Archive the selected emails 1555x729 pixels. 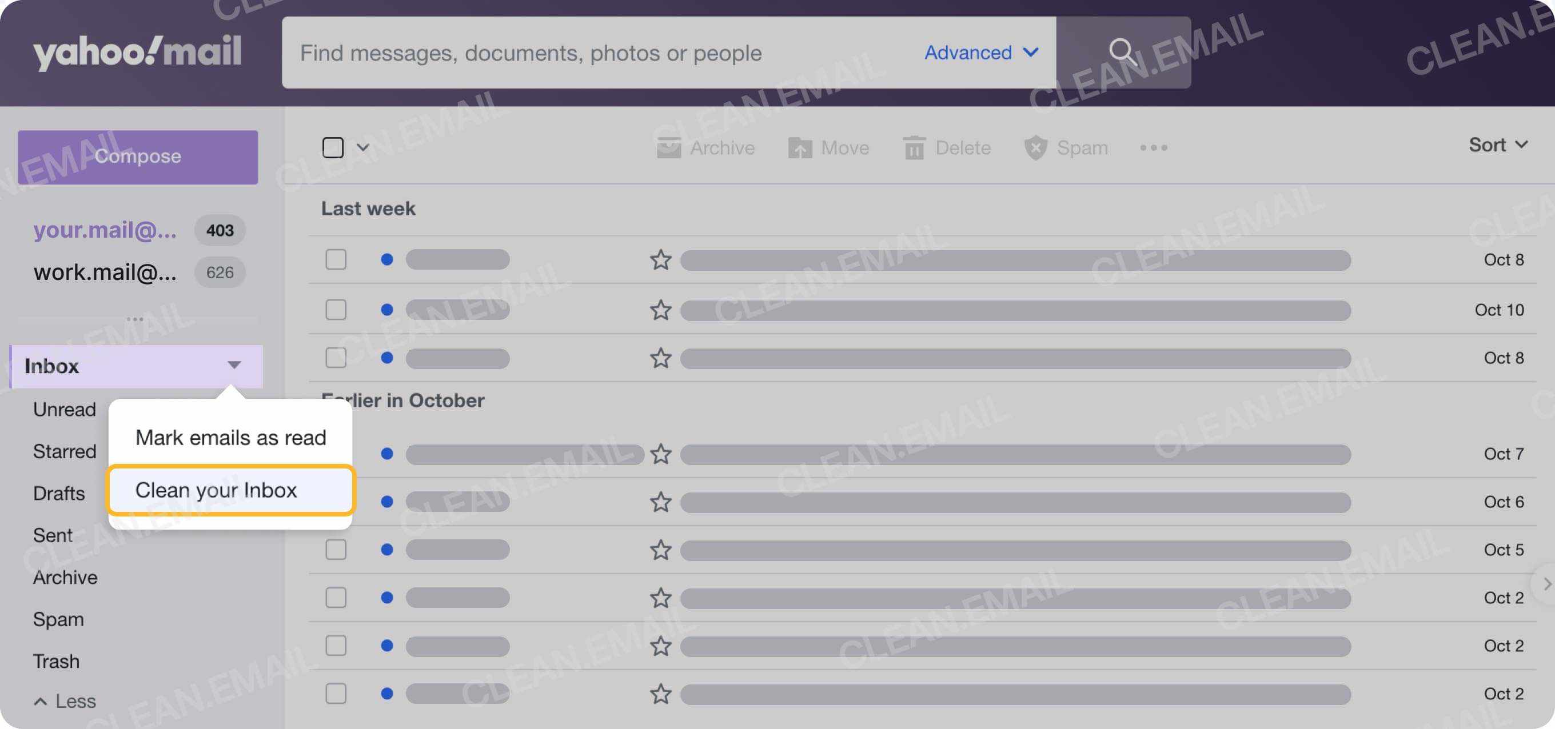(x=669, y=147)
